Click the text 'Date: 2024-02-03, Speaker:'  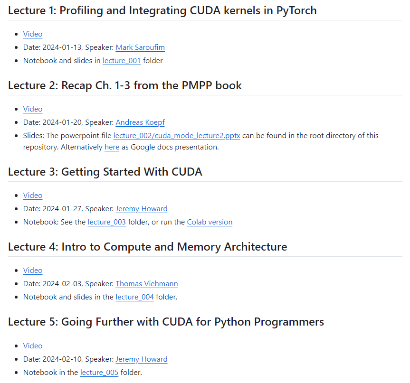click(x=68, y=284)
